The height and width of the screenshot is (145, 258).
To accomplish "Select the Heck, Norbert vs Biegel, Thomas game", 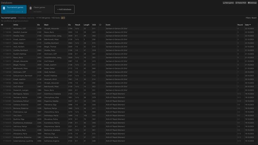I will coord(129,47).
